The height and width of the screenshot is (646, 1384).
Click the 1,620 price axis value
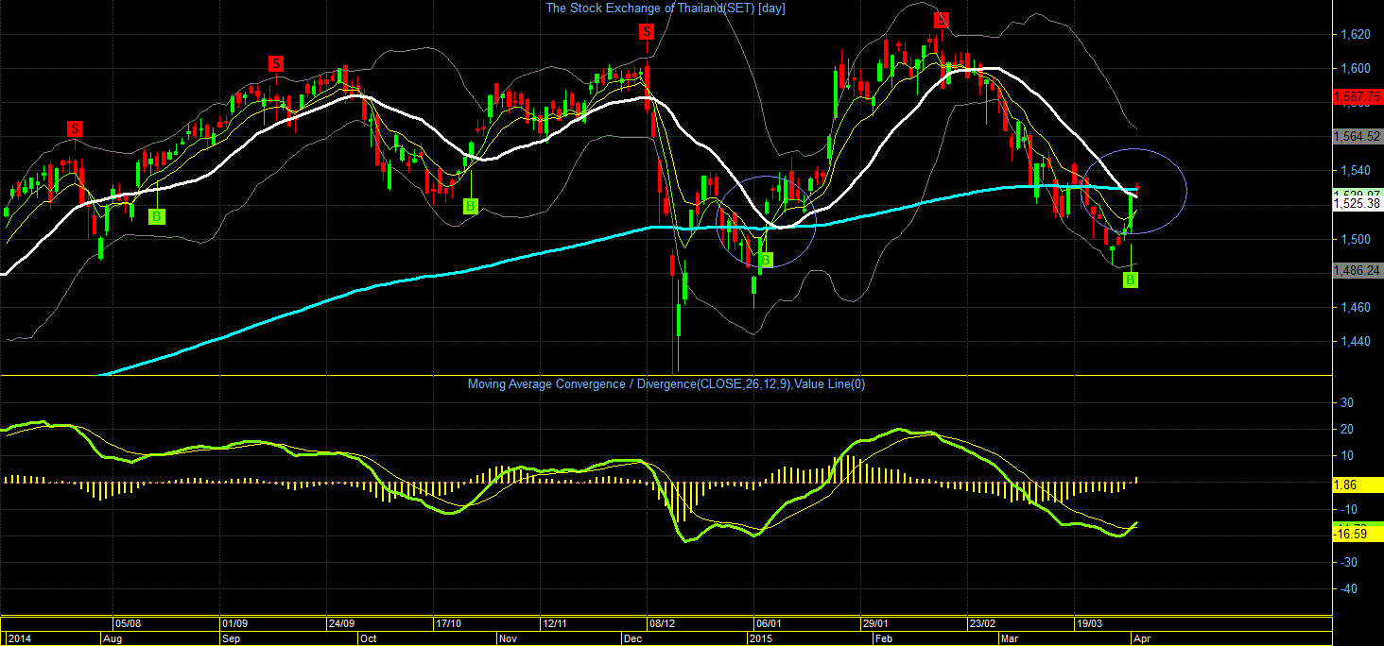(x=1357, y=34)
